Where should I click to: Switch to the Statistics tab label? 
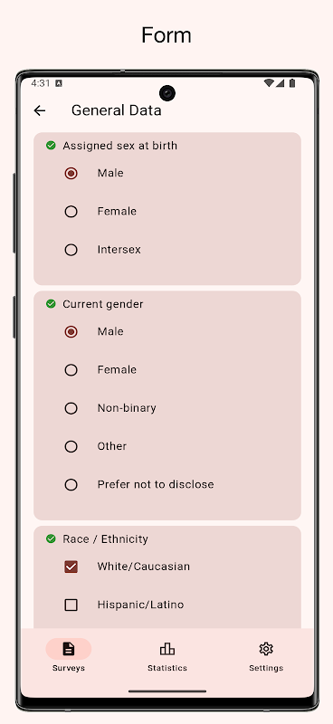[x=167, y=668]
